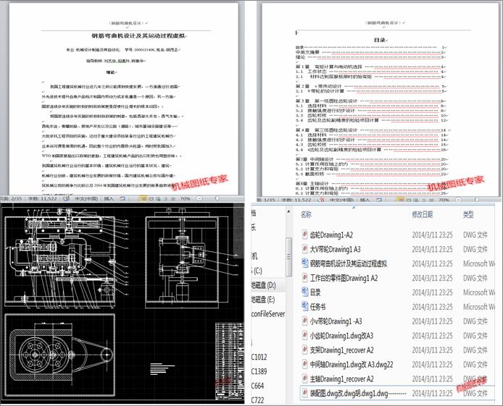
Task: Click the DWG icon of 大V带轮Drawing1 A3
Action: (x=304, y=249)
